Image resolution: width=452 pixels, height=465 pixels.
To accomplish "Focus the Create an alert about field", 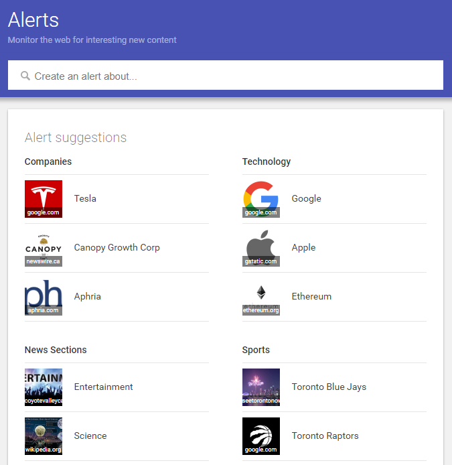I will (226, 75).
